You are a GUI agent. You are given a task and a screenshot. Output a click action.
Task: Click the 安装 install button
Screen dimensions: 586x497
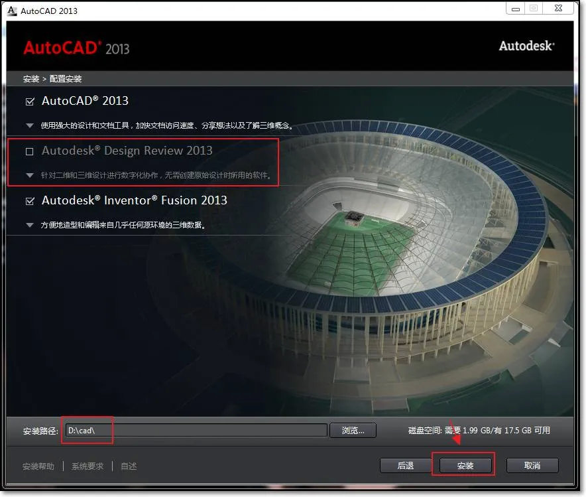tap(465, 466)
